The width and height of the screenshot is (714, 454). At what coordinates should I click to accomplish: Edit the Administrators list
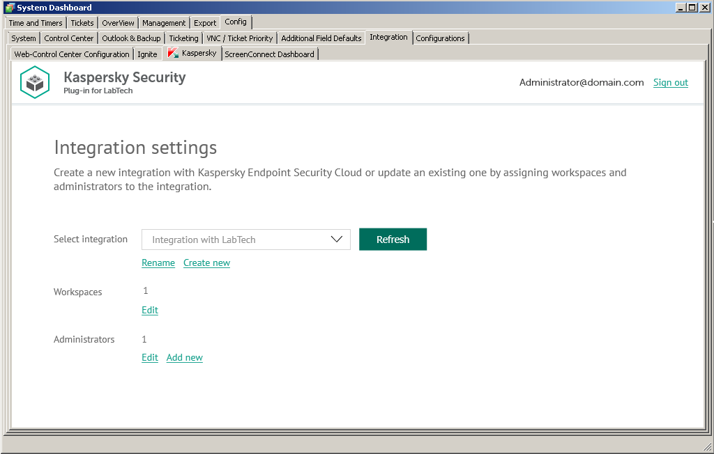pos(150,357)
